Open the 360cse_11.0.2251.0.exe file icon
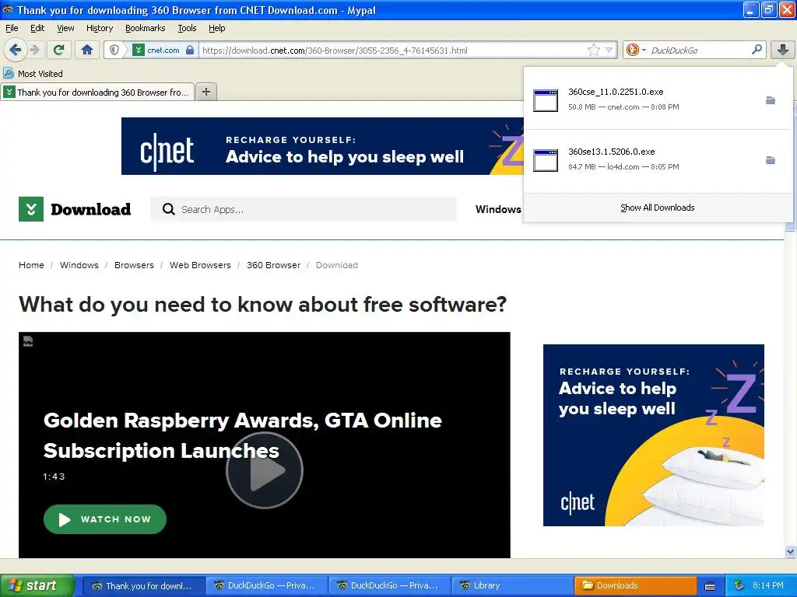The width and height of the screenshot is (797, 597). click(546, 100)
